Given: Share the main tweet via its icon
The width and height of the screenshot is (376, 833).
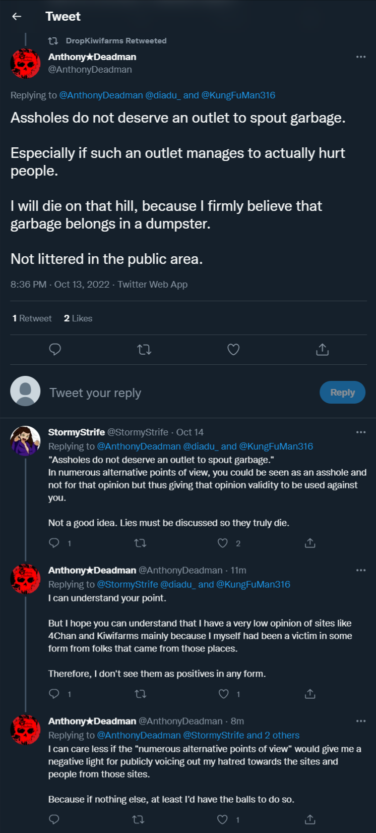Looking at the screenshot, I should coord(322,349).
